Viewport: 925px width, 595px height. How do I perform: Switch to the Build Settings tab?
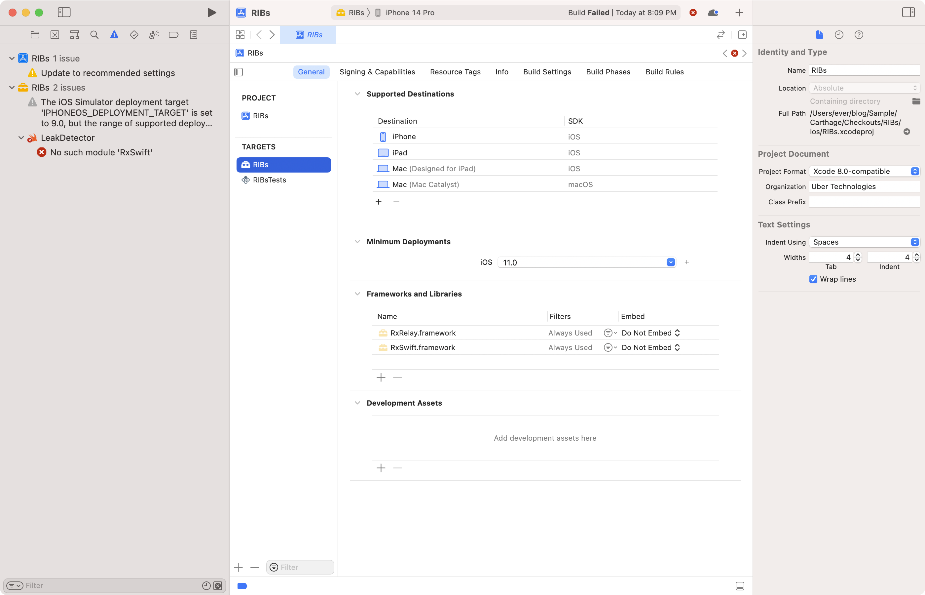pyautogui.click(x=547, y=72)
